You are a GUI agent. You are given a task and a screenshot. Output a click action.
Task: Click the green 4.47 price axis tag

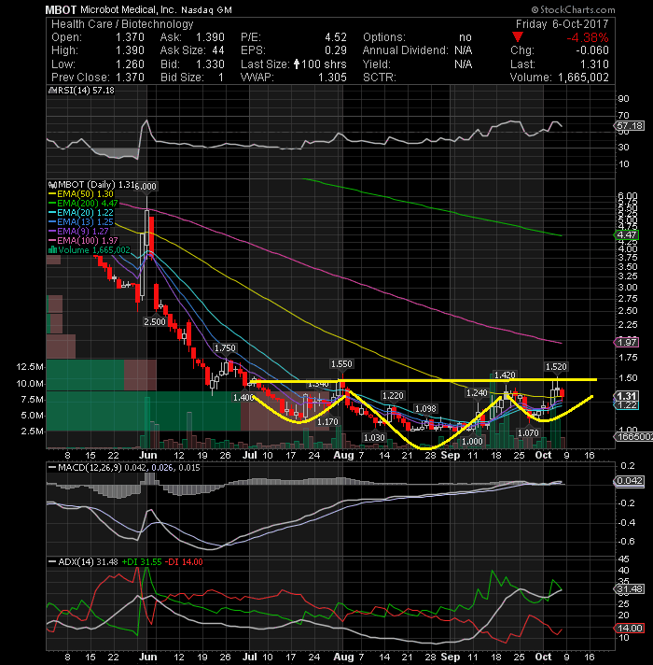coord(627,235)
